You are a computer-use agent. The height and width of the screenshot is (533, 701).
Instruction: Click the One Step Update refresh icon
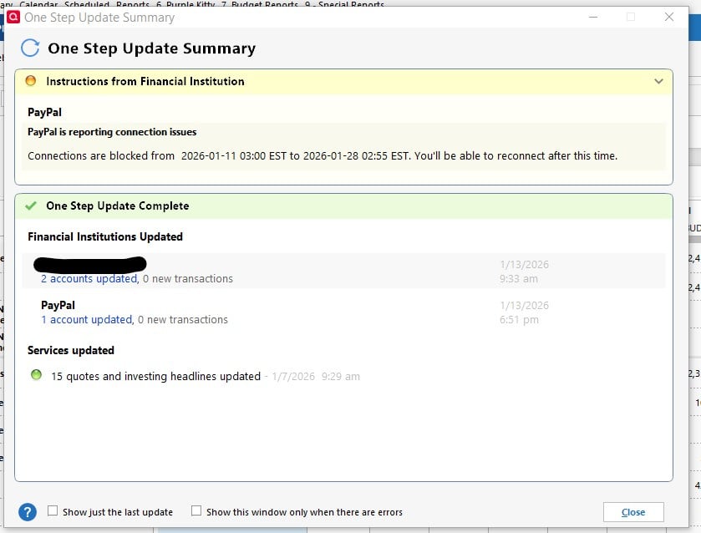click(x=30, y=48)
